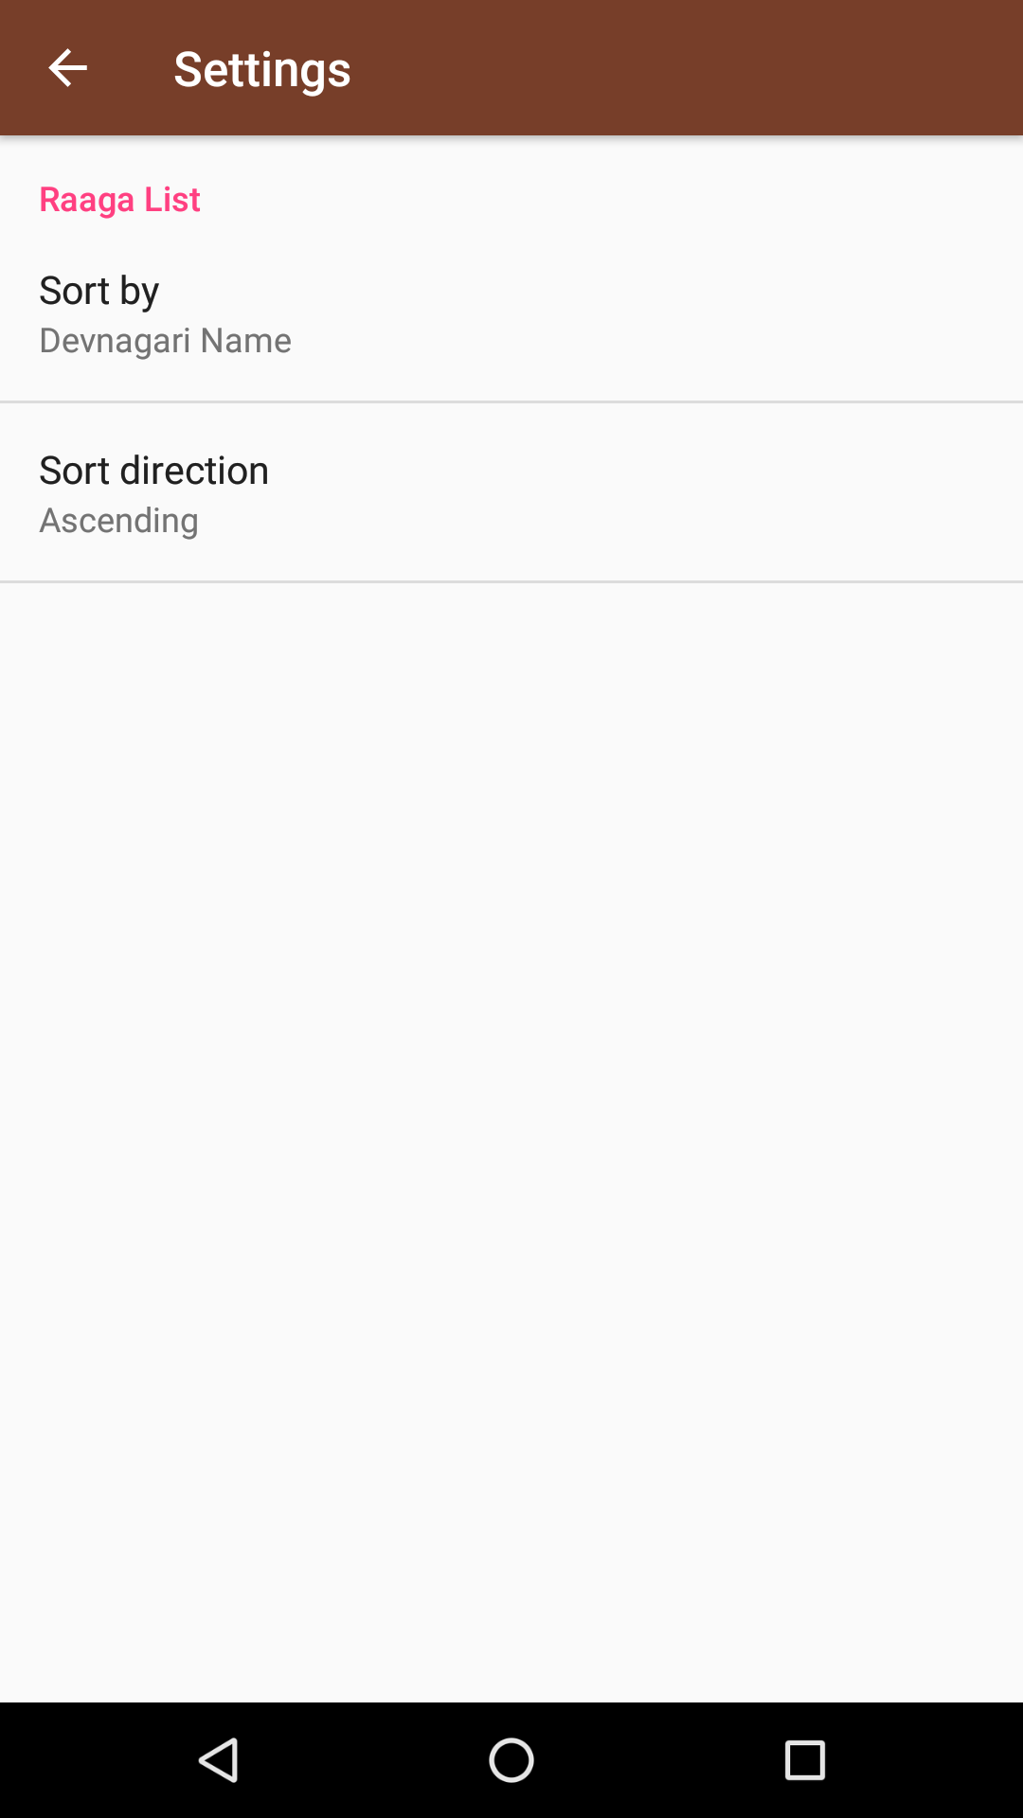Tap the Android home circle button
The height and width of the screenshot is (1818, 1023).
[x=511, y=1760]
